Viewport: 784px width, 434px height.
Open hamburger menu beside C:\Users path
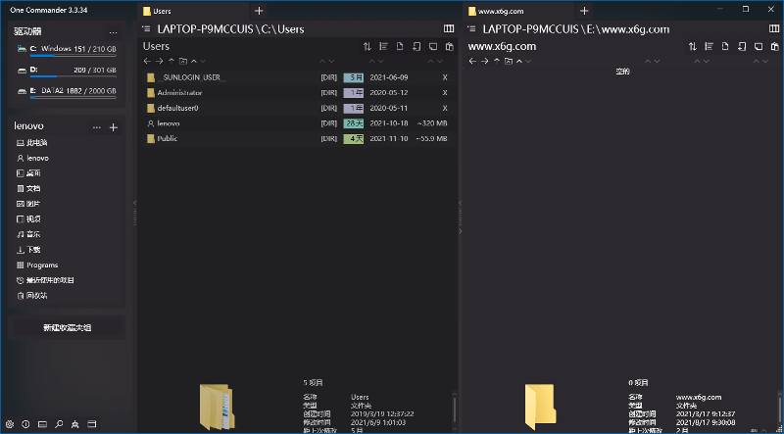point(147,29)
